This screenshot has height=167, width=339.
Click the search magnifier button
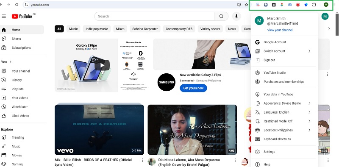[221, 16]
